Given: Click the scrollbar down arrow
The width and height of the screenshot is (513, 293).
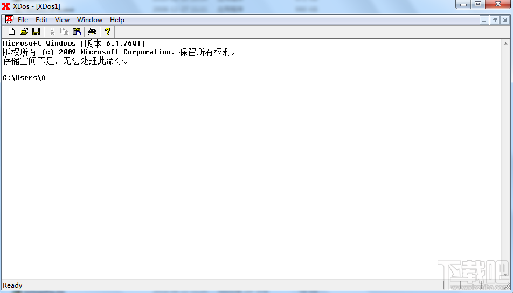Looking at the screenshot, I should [505, 275].
